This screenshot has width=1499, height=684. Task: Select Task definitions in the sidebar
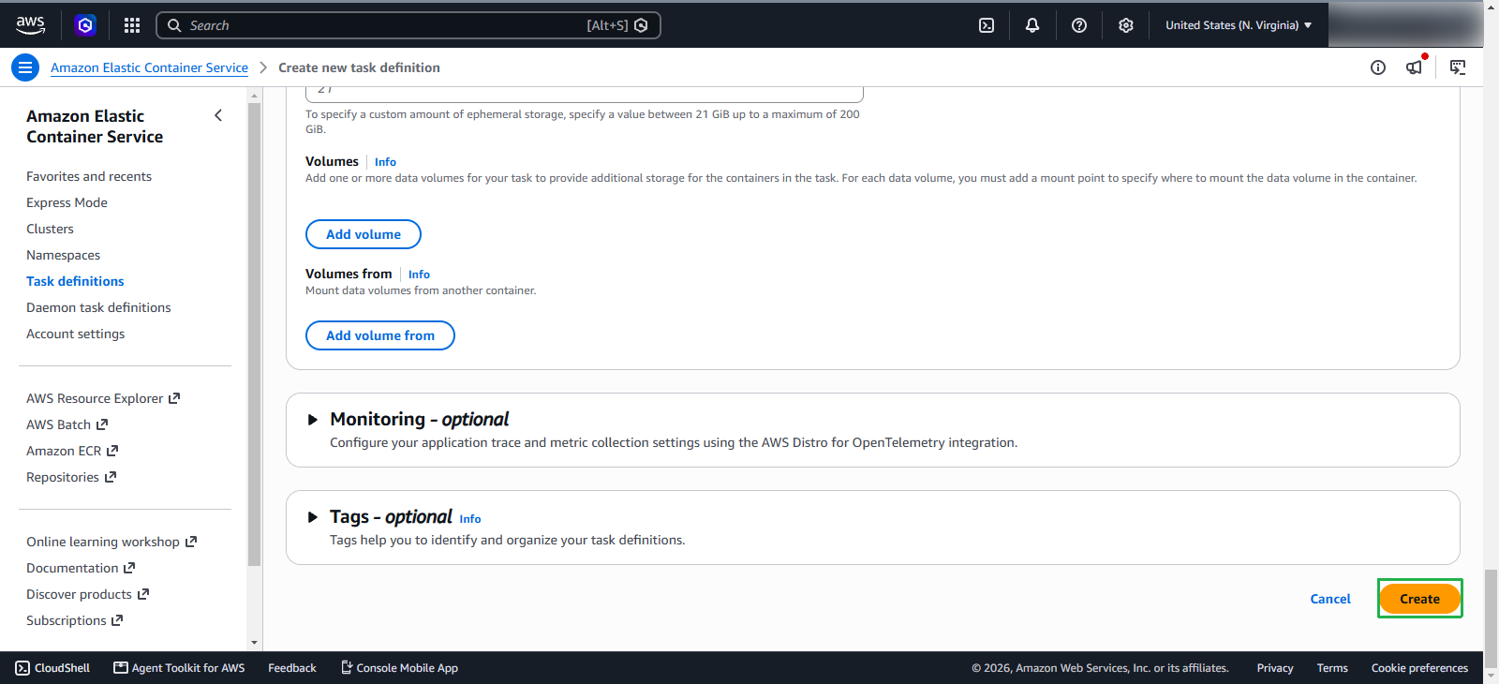75,281
